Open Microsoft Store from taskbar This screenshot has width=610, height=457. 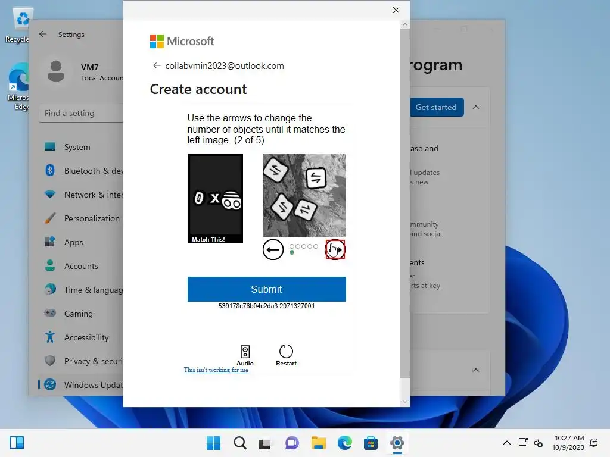click(371, 443)
